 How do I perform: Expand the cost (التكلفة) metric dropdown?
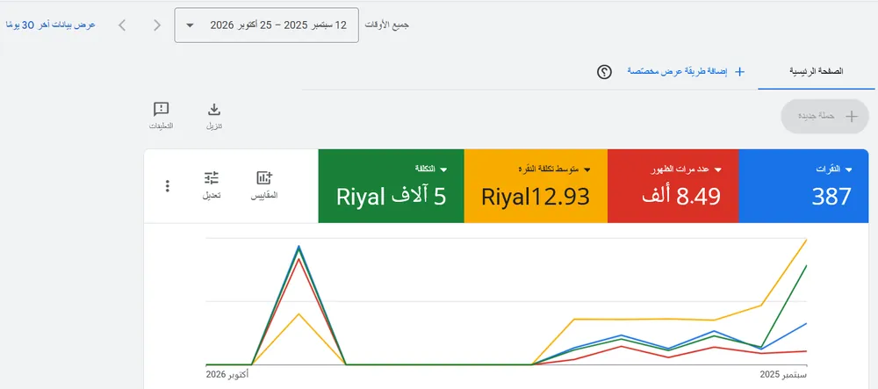[x=443, y=169]
